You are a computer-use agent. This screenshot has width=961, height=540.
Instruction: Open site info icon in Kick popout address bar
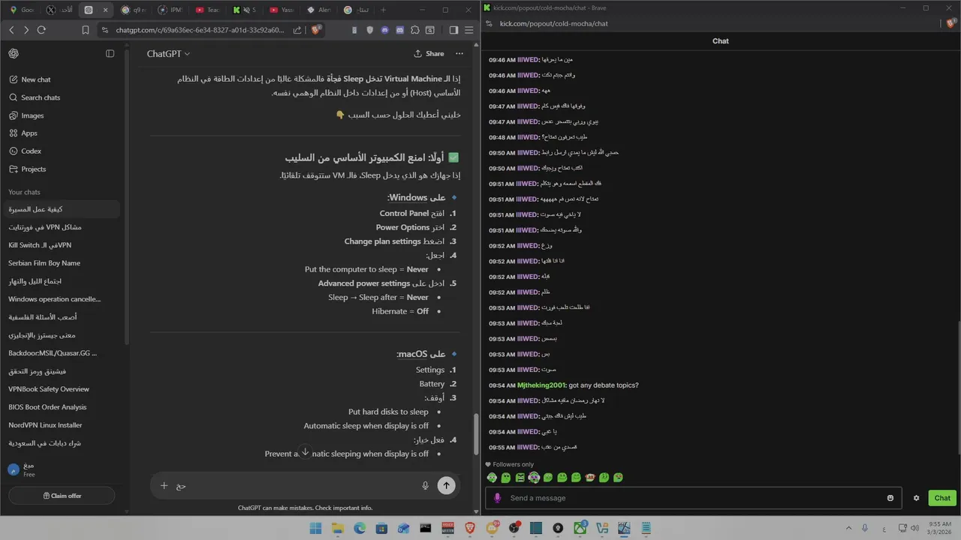[x=490, y=23]
